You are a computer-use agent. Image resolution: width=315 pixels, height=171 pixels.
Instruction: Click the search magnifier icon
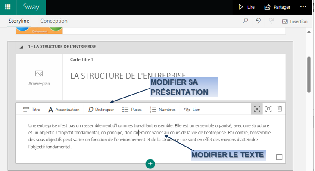245,21
